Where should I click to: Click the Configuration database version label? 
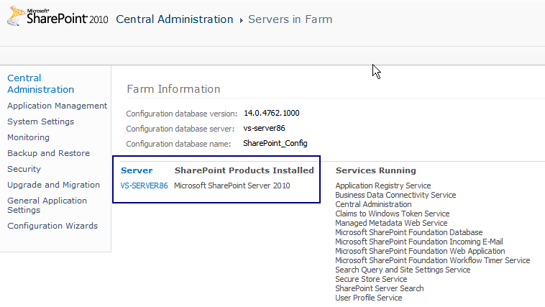(181, 114)
